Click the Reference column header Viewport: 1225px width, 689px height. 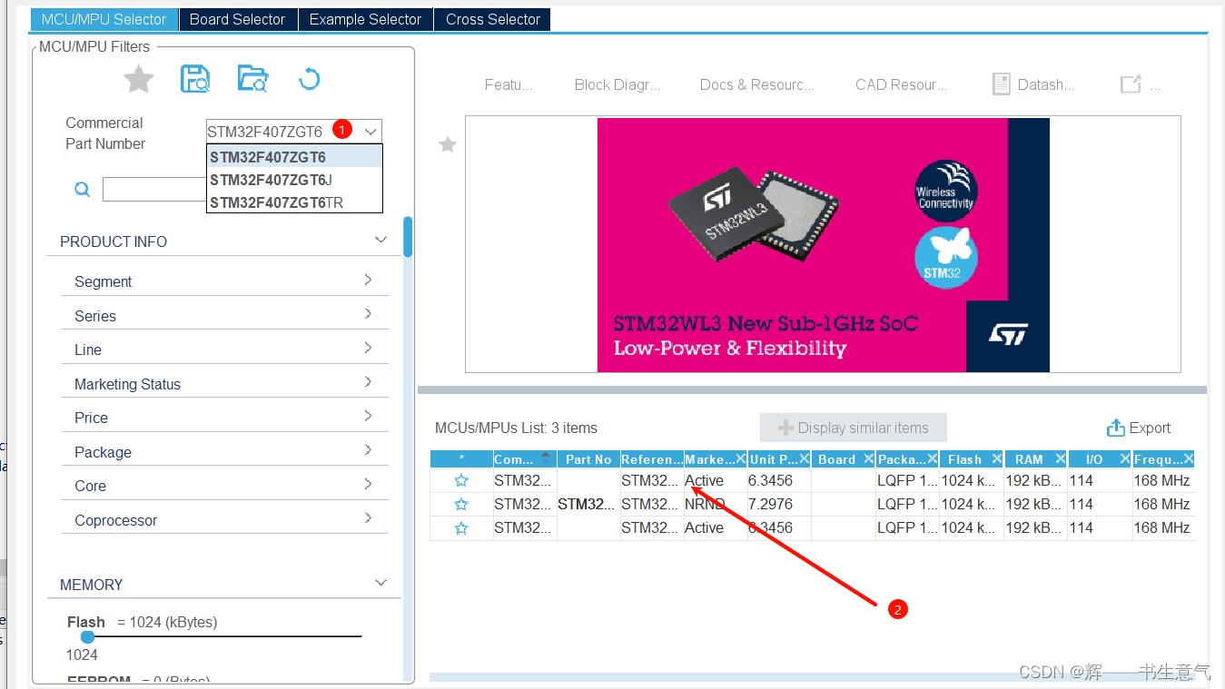tap(652, 459)
